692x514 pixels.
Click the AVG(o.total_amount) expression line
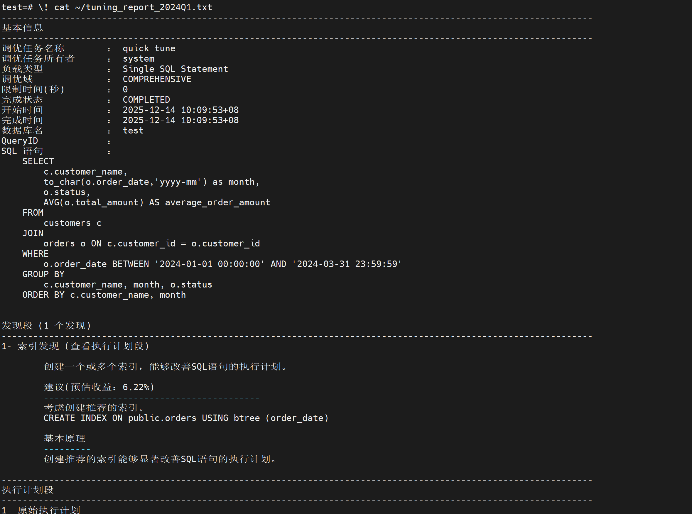pos(157,202)
